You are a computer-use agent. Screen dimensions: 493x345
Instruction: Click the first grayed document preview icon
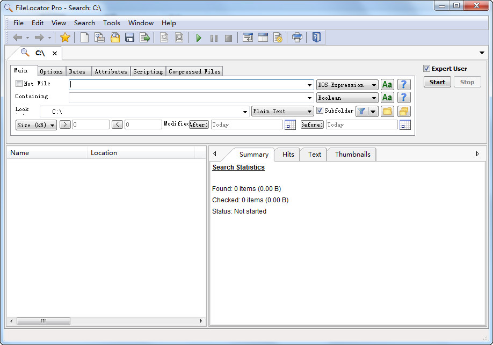pyautogui.click(x=164, y=38)
